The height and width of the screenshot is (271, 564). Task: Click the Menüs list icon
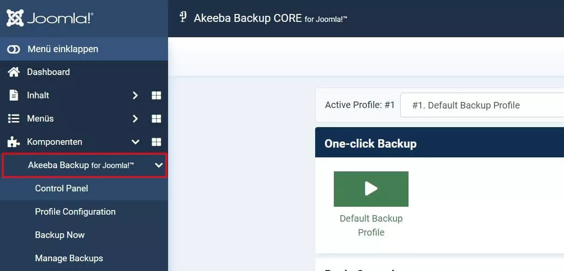[x=14, y=118]
